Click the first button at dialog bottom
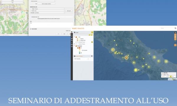Screen dimensions: 177x106 [58, 34]
